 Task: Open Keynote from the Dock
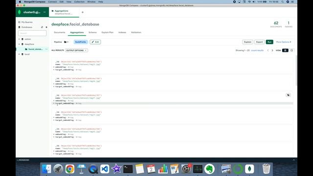click(81, 169)
